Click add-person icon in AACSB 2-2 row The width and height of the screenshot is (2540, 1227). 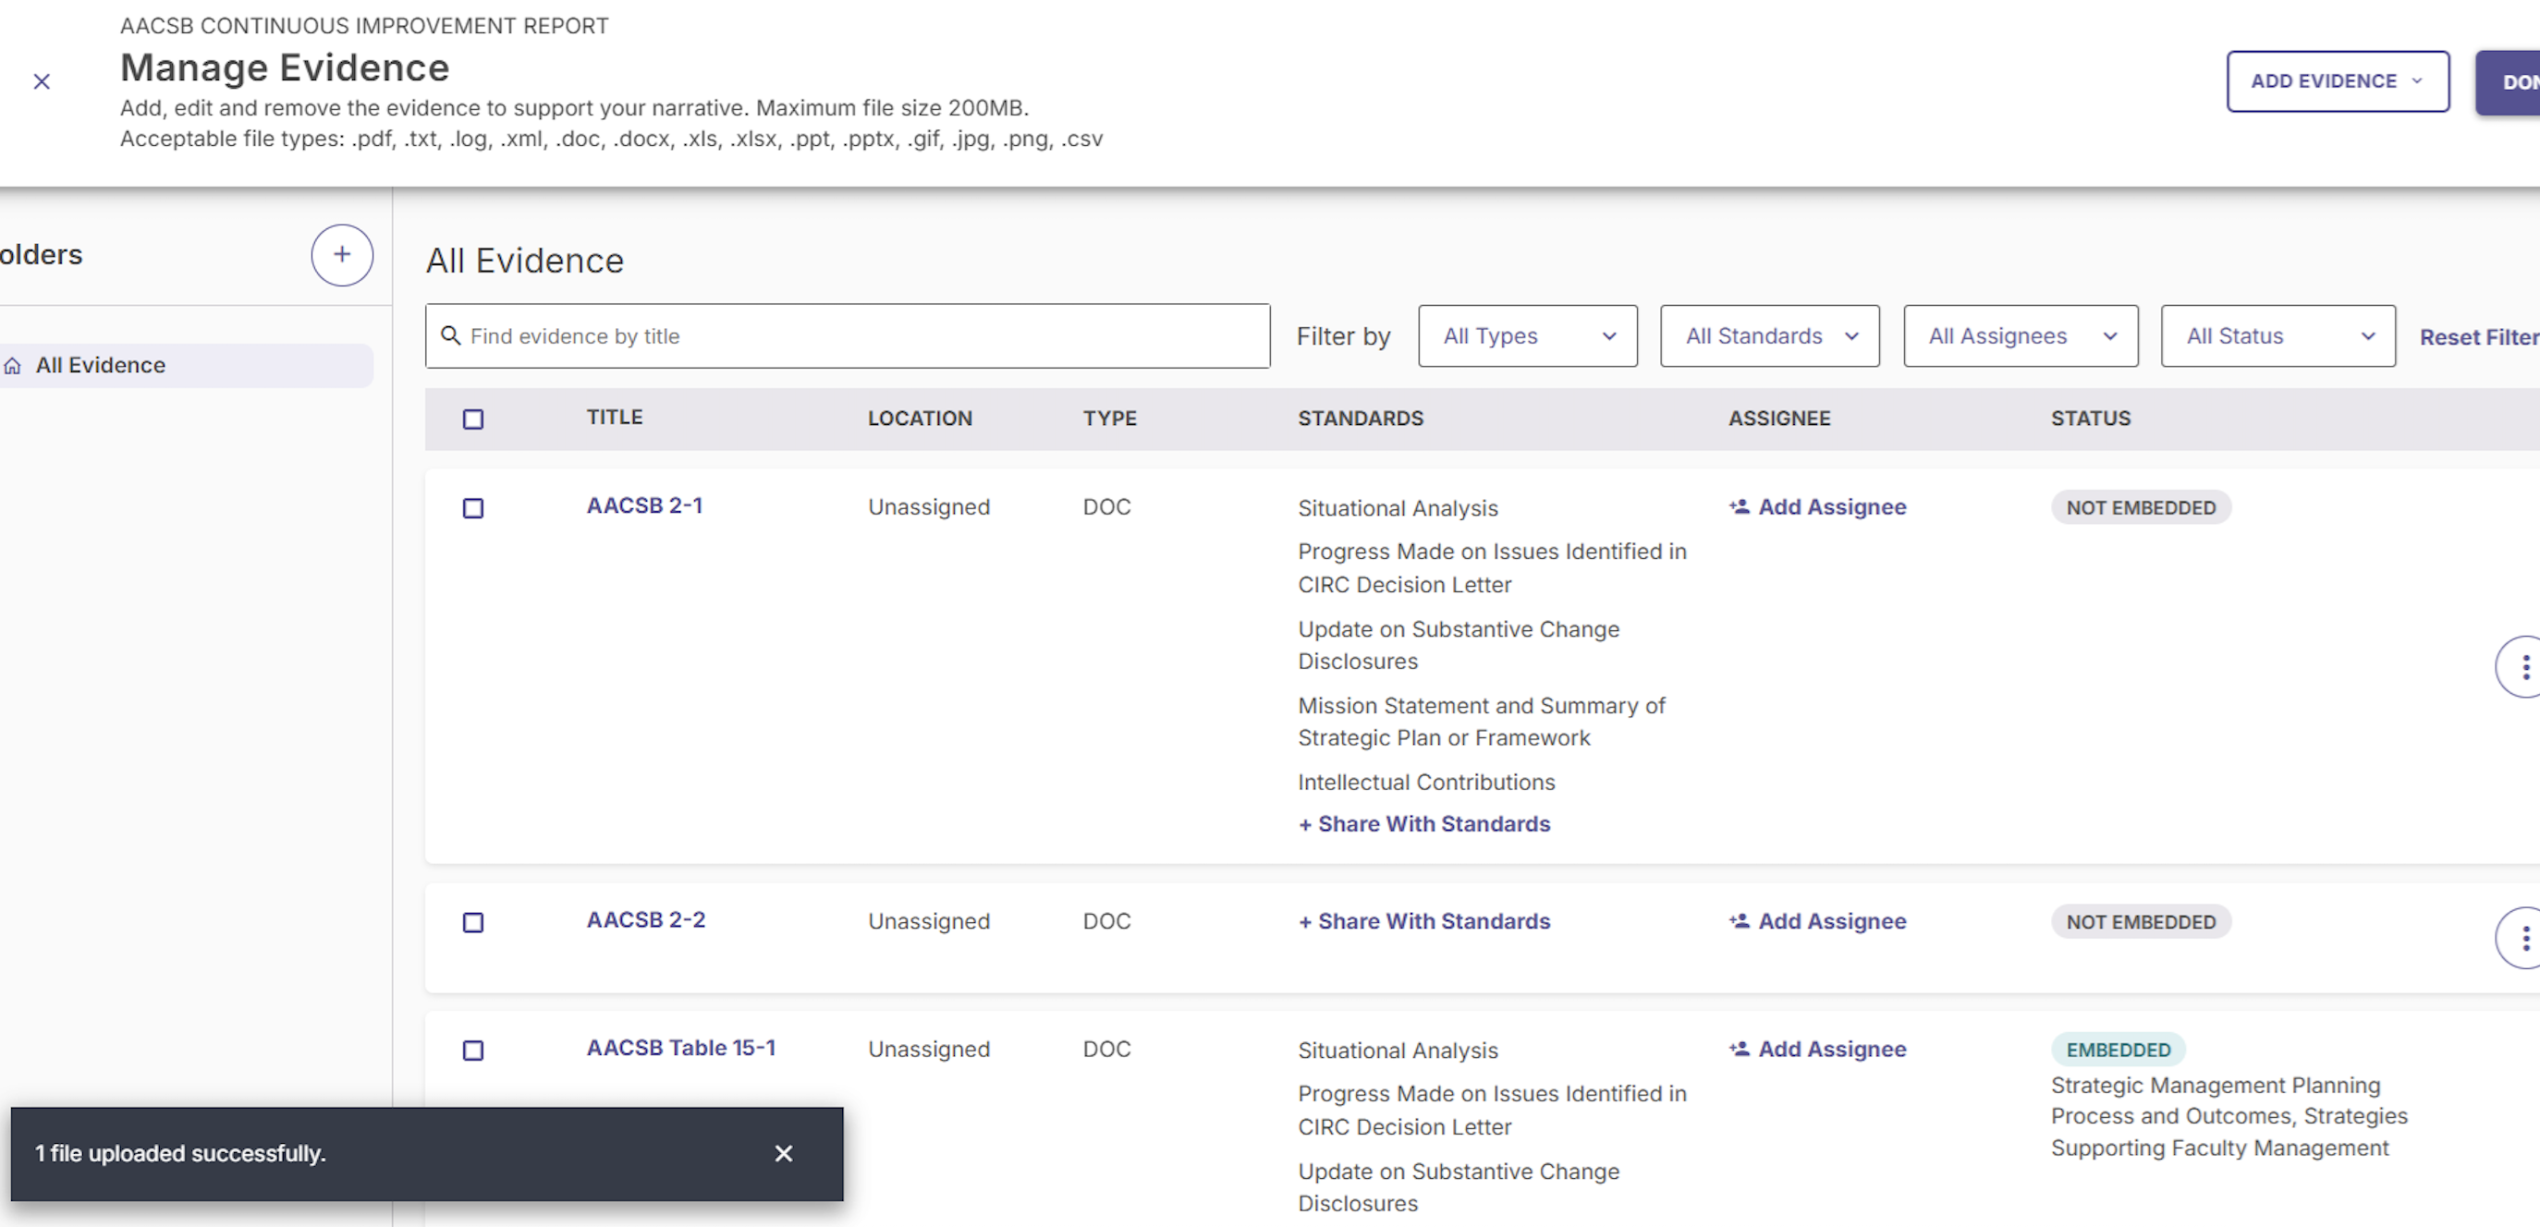point(1740,920)
